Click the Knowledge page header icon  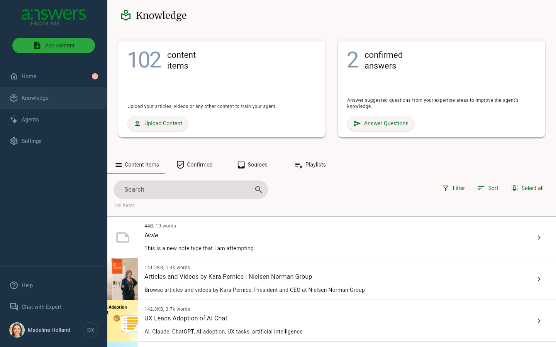tap(126, 15)
